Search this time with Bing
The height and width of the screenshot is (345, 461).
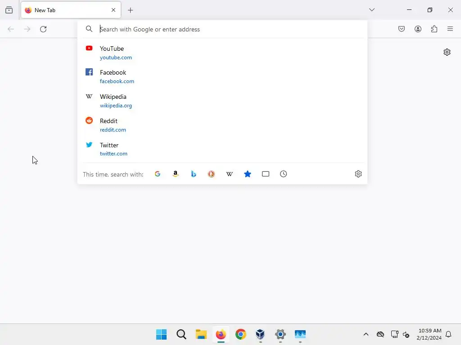point(194,174)
